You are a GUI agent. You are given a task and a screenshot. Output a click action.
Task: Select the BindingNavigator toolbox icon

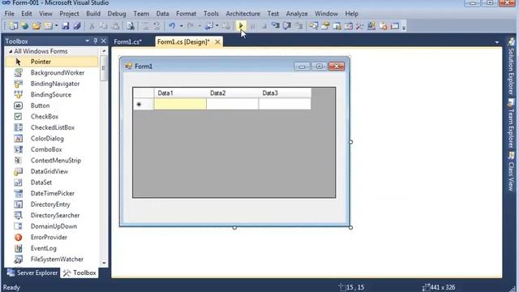pyautogui.click(x=18, y=84)
